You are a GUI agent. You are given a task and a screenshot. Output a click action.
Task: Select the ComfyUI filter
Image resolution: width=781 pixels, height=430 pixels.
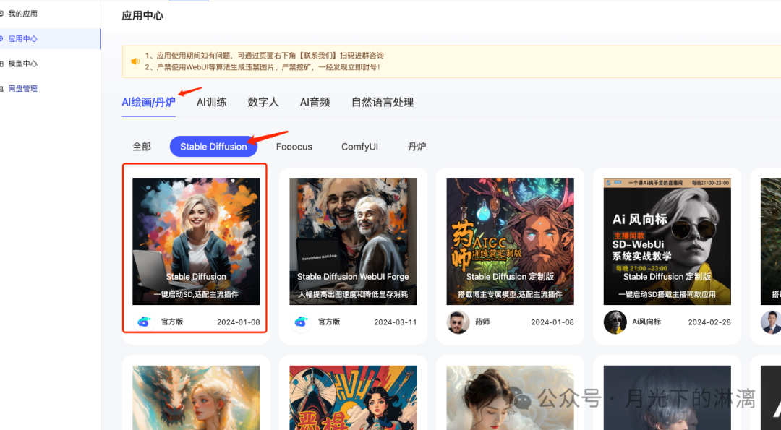[x=359, y=146]
